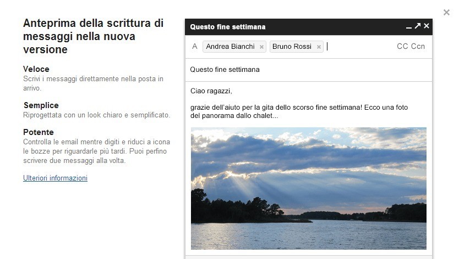Select the Andrea Bianchi recipient chip
Image resolution: width=459 pixels, height=259 pixels.
pyautogui.click(x=231, y=47)
